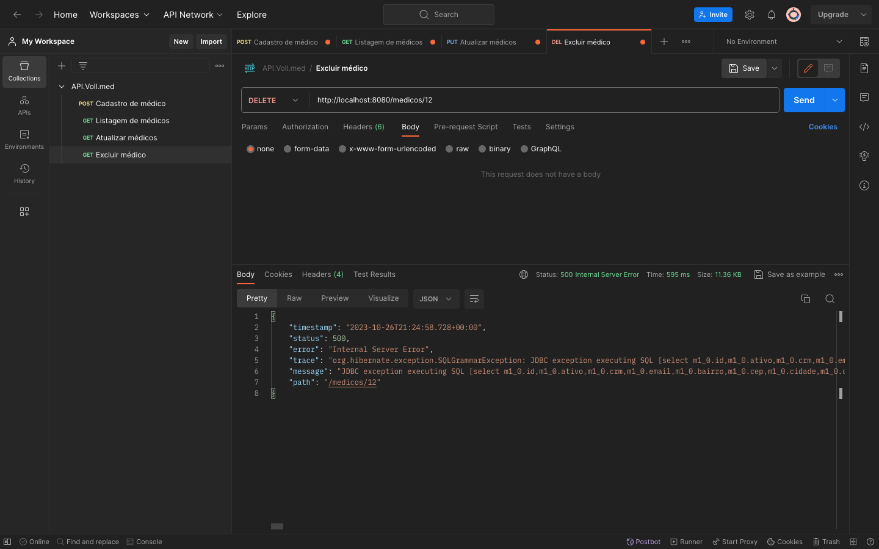Open the documentation panel icon

point(864,68)
